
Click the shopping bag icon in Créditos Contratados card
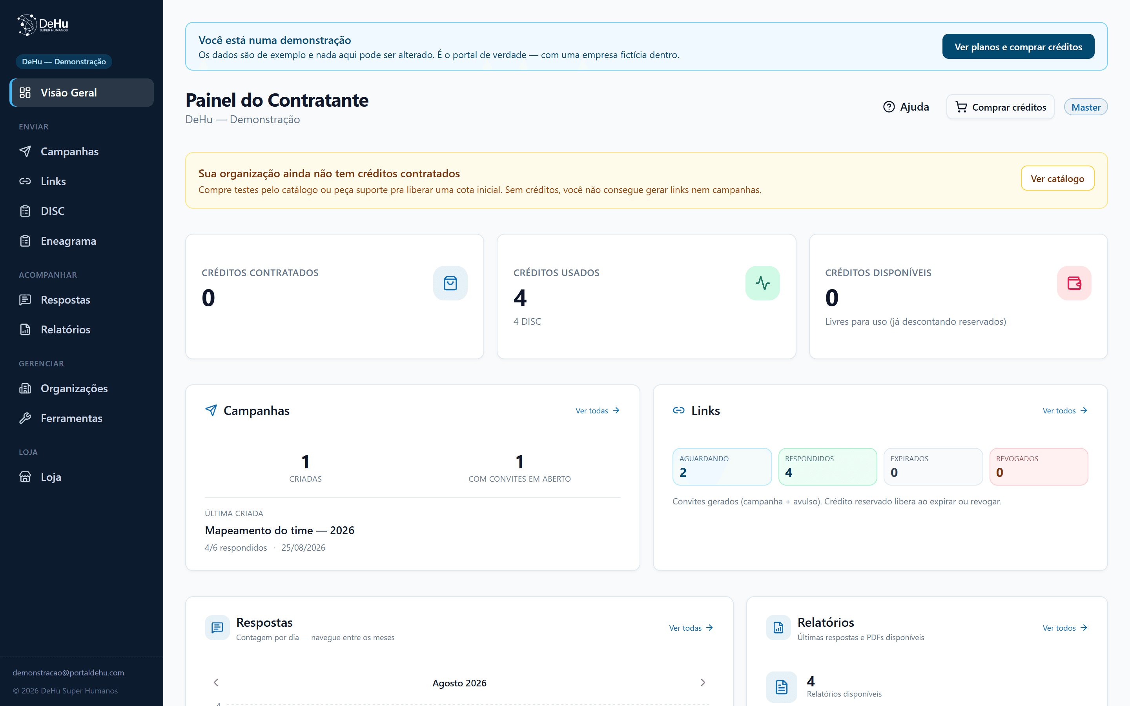tap(450, 283)
